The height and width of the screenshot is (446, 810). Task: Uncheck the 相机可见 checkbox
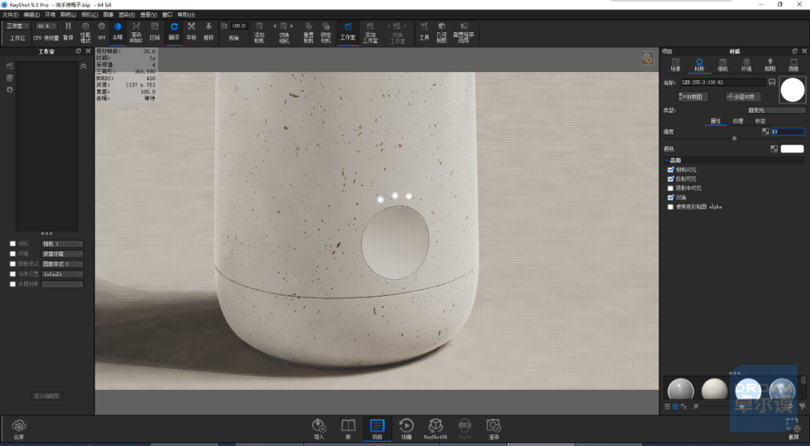click(670, 170)
